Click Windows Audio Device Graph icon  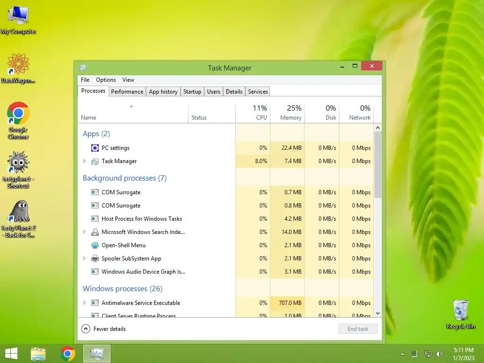coord(95,272)
